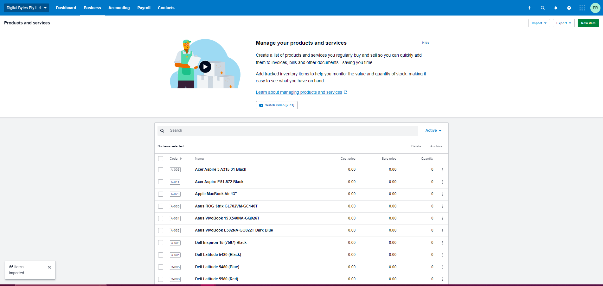Open options menu for Asus VivoBook 15 row

coord(442,218)
